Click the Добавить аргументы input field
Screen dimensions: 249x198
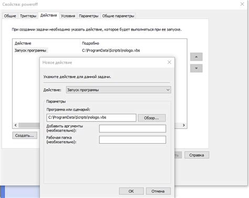[132, 128]
